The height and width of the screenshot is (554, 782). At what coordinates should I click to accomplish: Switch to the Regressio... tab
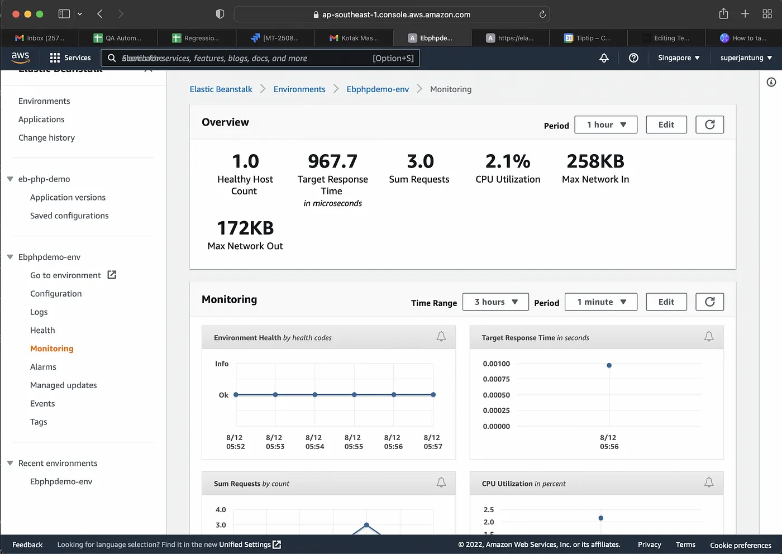(196, 38)
